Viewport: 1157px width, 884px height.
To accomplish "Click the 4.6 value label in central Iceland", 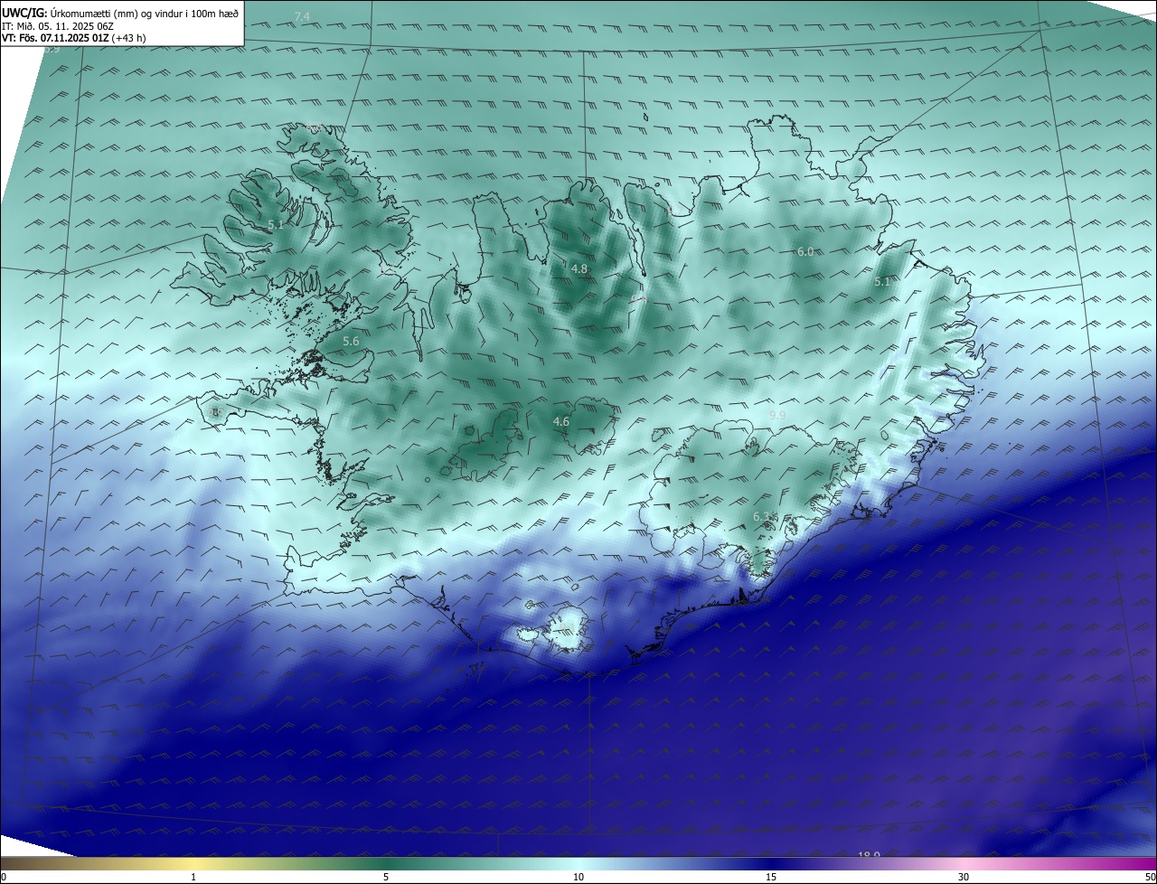I will (x=561, y=421).
